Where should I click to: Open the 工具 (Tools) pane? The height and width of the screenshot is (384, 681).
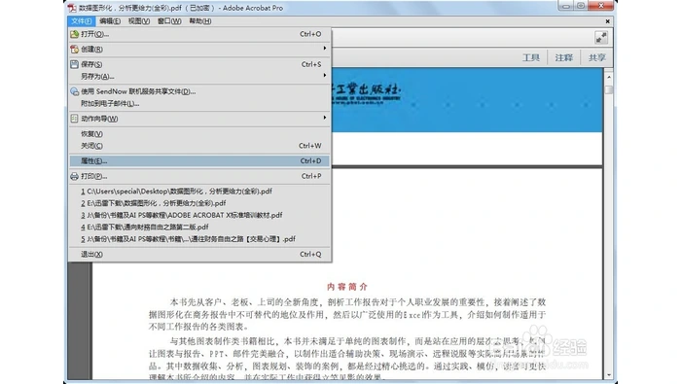[531, 57]
